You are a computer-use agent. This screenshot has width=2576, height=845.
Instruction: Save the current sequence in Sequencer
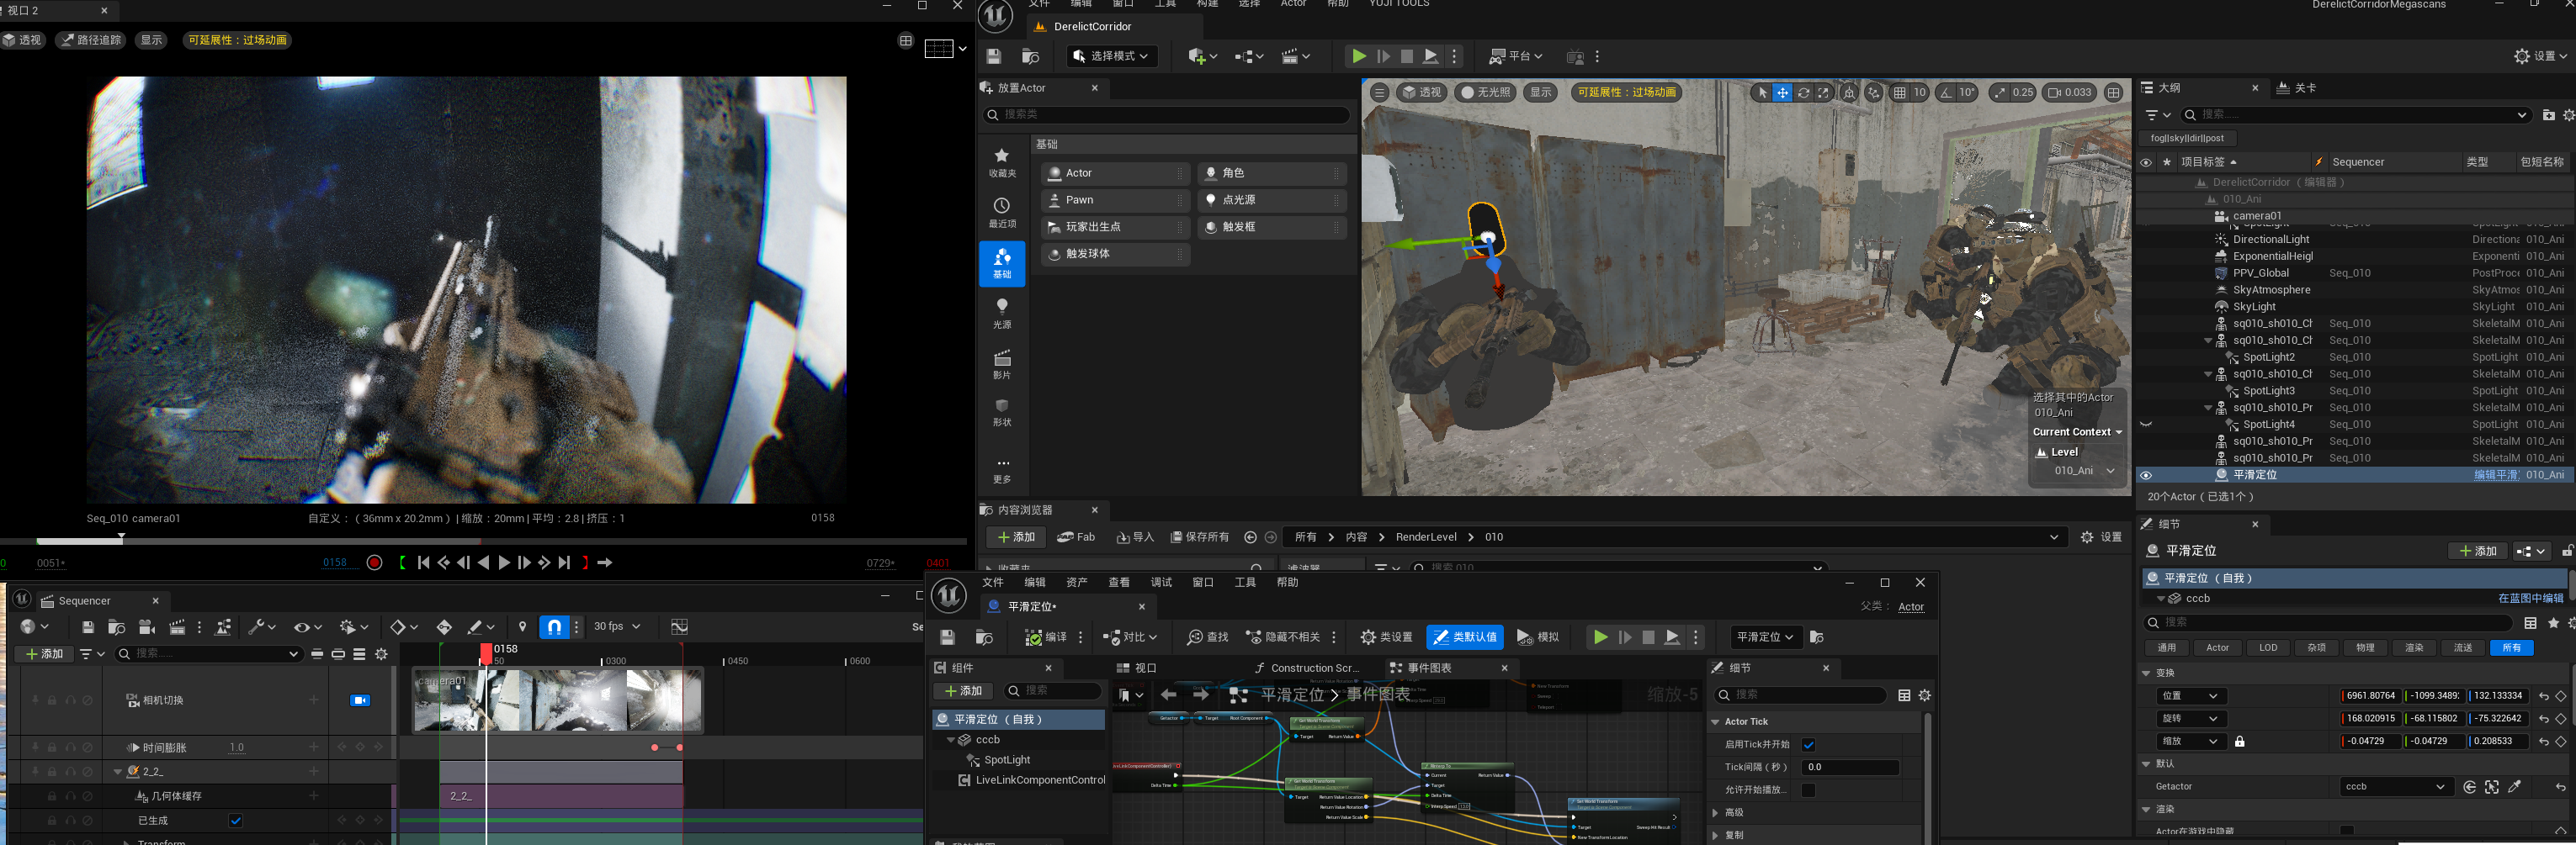tap(88, 627)
